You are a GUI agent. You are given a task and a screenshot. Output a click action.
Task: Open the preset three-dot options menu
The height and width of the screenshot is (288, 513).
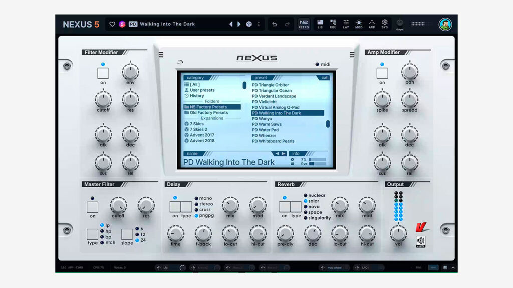point(259,24)
